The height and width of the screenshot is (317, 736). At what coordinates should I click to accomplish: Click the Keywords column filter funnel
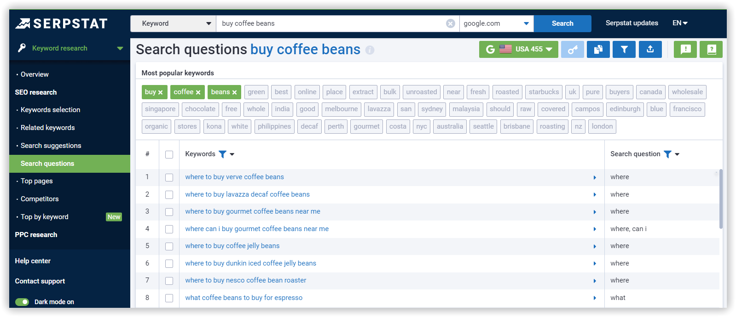point(222,154)
